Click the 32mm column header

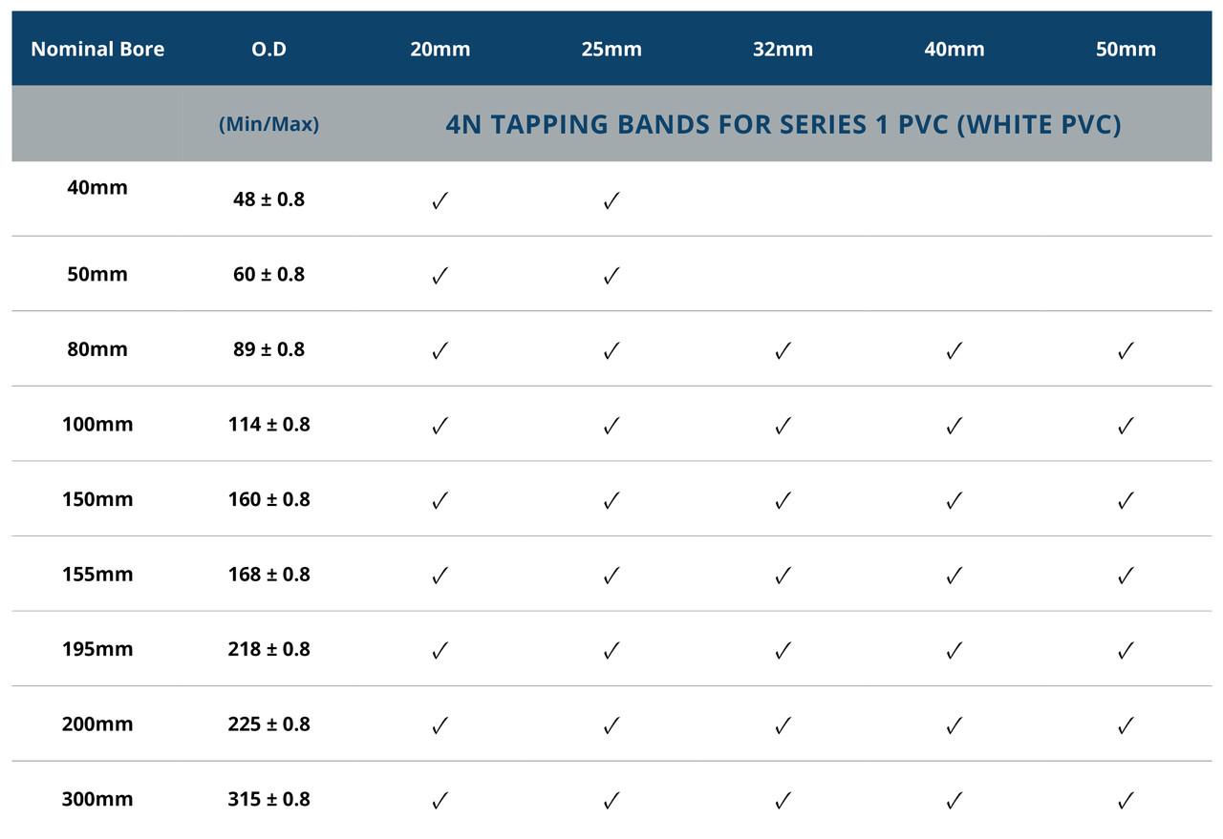pos(783,49)
